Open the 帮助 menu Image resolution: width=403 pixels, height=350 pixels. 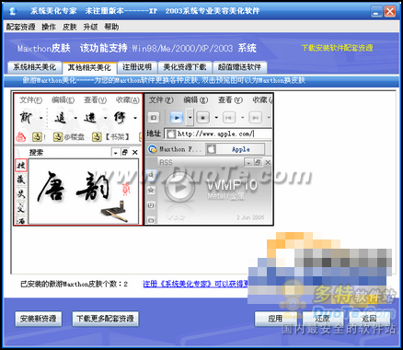click(x=111, y=27)
